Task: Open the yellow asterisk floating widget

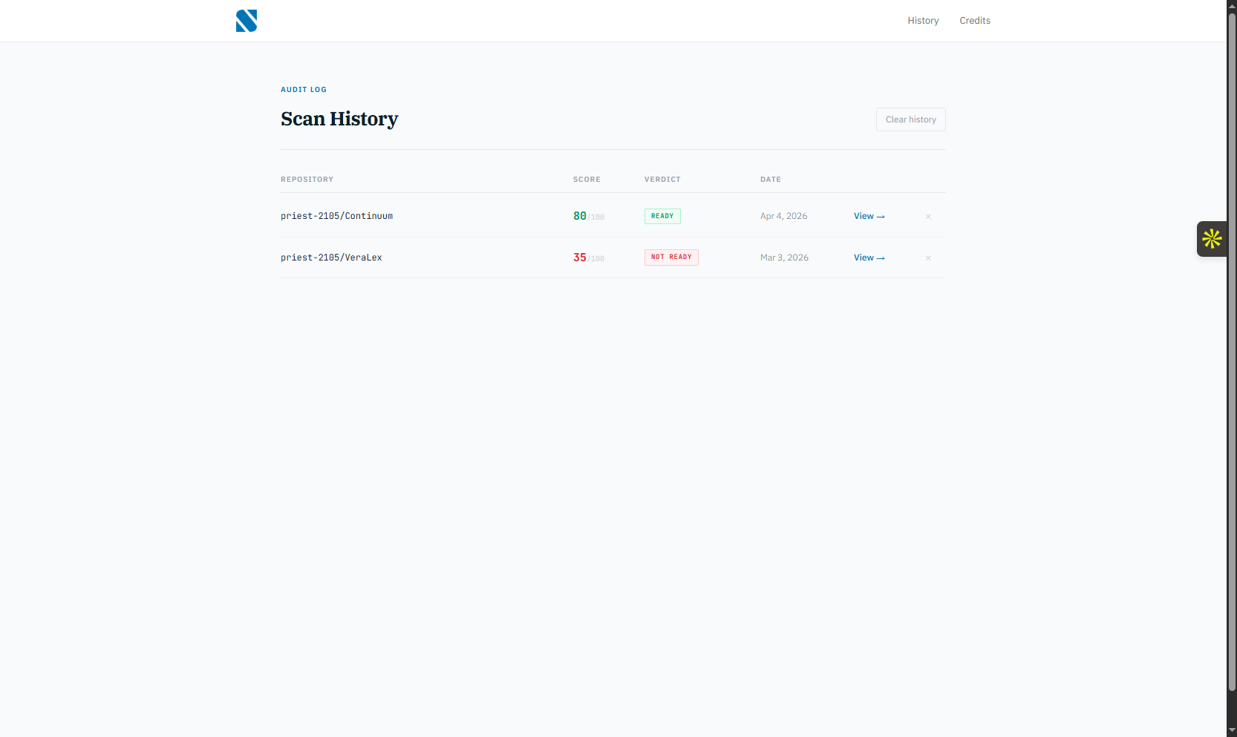Action: [1212, 239]
